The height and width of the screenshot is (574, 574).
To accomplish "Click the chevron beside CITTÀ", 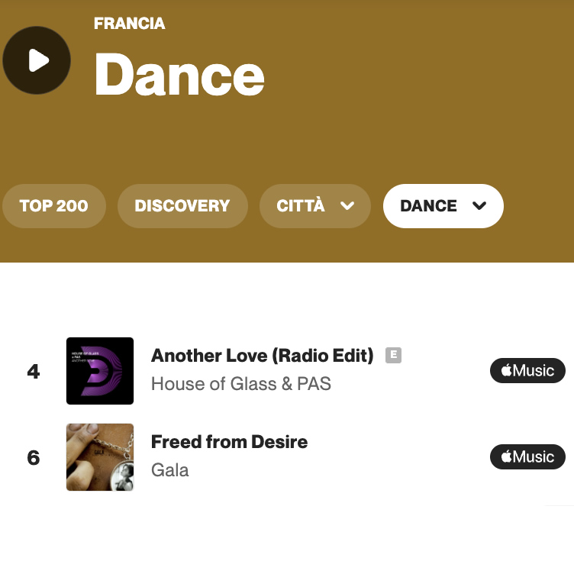I will 347,206.
